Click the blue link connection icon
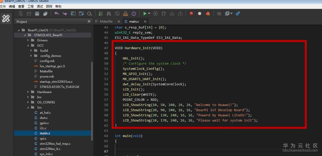Image resolution: width=322 pixels, height=156 pixels. (238, 14)
